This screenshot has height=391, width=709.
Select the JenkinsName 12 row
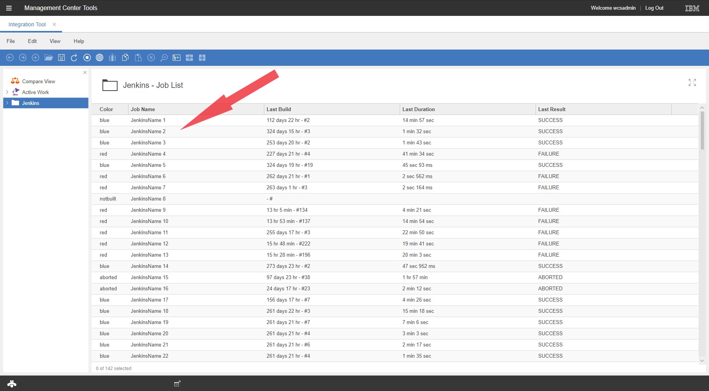click(x=395, y=244)
